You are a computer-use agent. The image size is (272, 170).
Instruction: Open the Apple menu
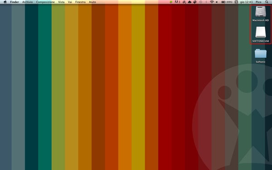(5, 2)
